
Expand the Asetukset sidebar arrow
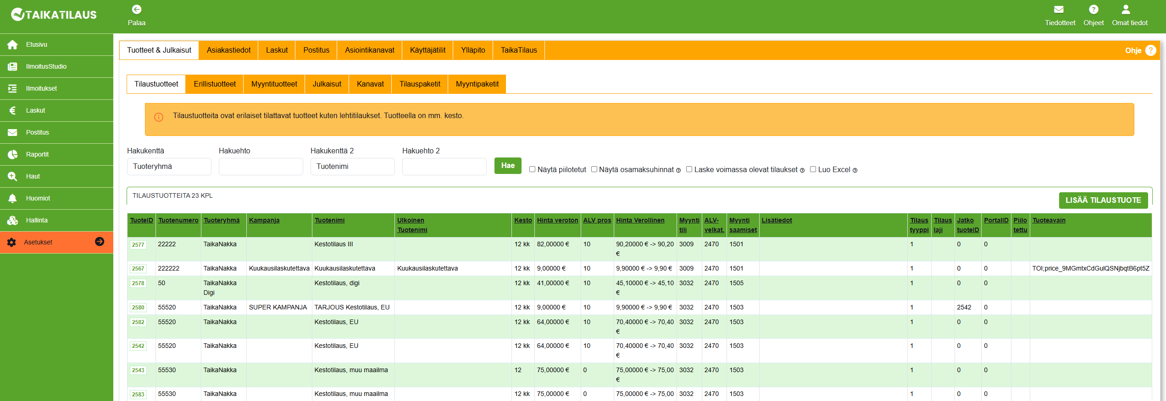[100, 242]
